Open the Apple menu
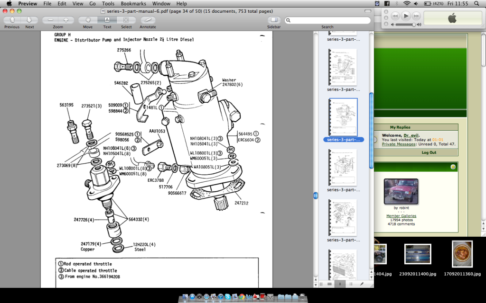486x303 pixels. coord(9,3)
